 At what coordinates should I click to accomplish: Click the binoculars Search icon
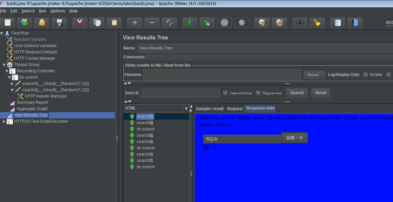(x=300, y=23)
